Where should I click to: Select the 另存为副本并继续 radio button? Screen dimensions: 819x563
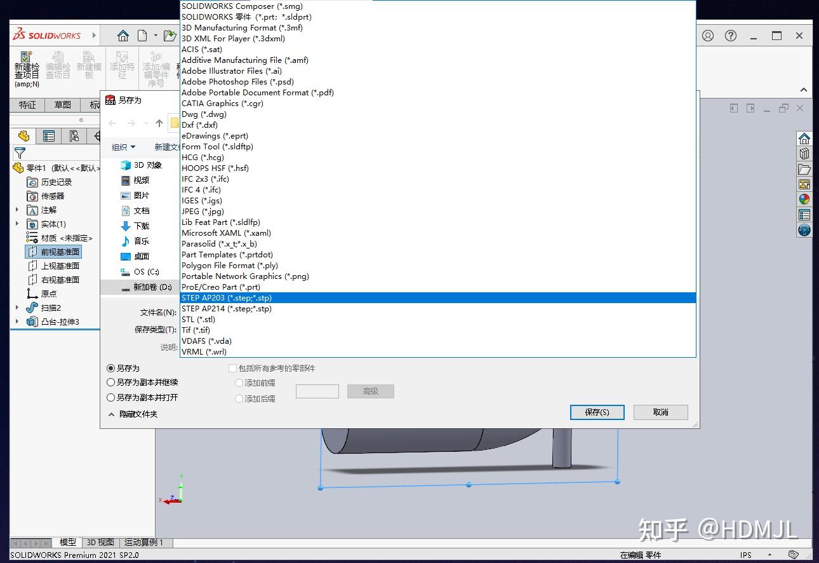coord(110,383)
